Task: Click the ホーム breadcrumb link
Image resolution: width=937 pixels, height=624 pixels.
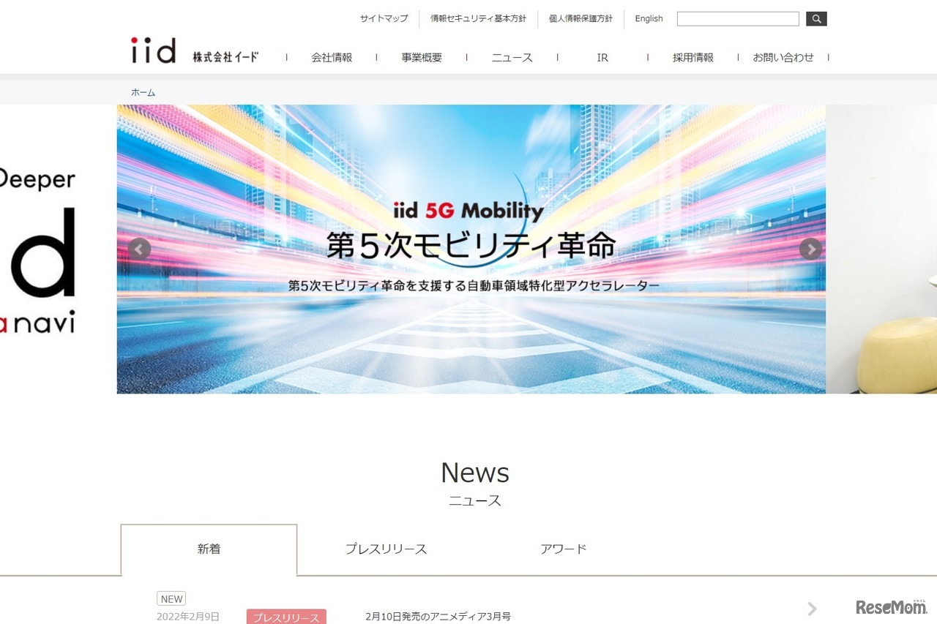Action: tap(143, 92)
